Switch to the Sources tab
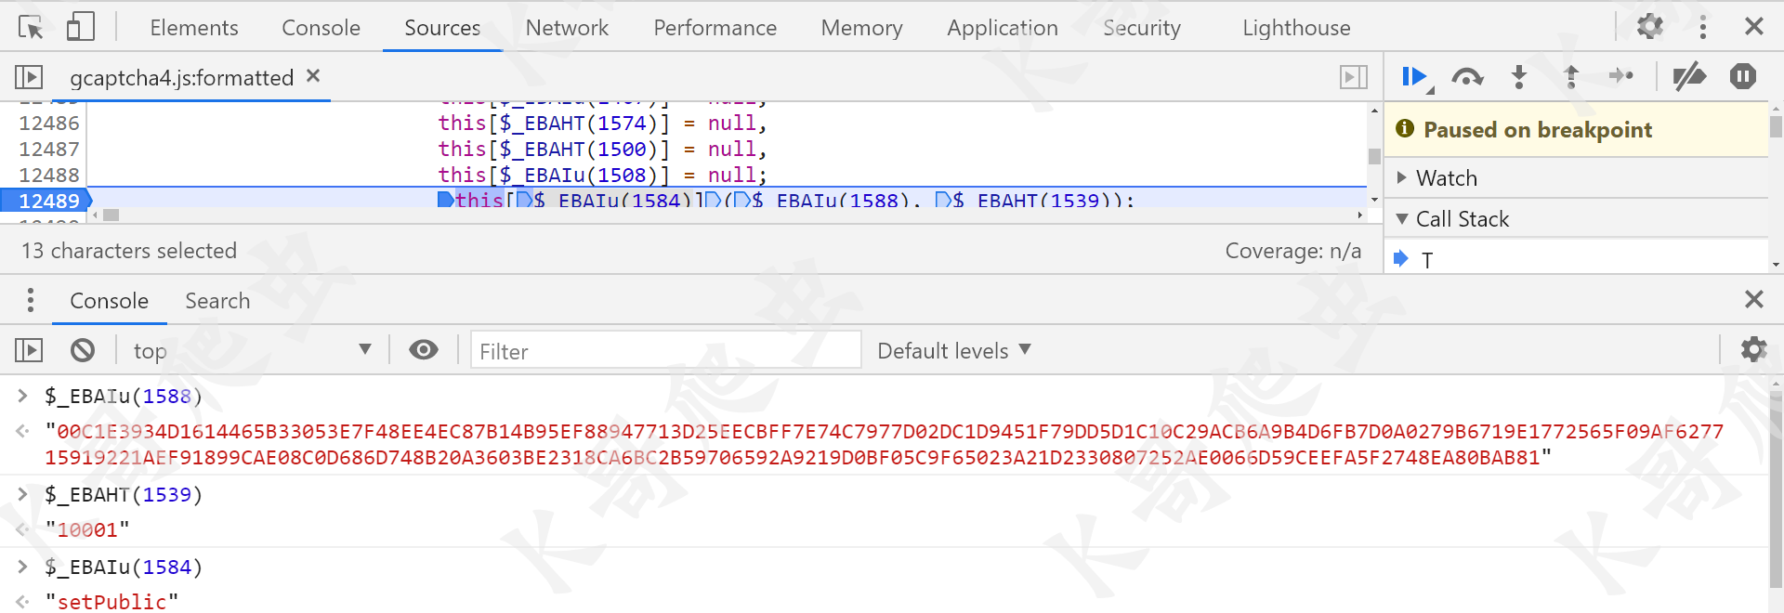1784x613 pixels. 442,28
